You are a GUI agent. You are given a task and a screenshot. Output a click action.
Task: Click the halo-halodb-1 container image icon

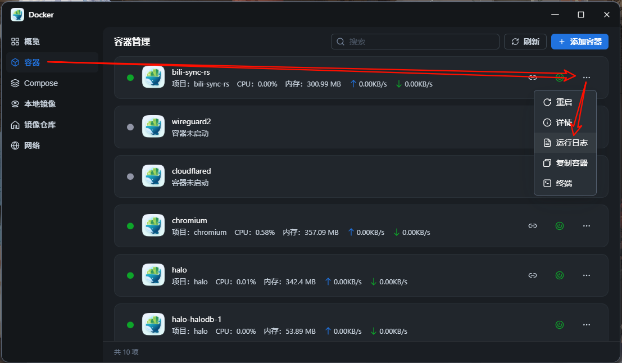[x=153, y=325]
